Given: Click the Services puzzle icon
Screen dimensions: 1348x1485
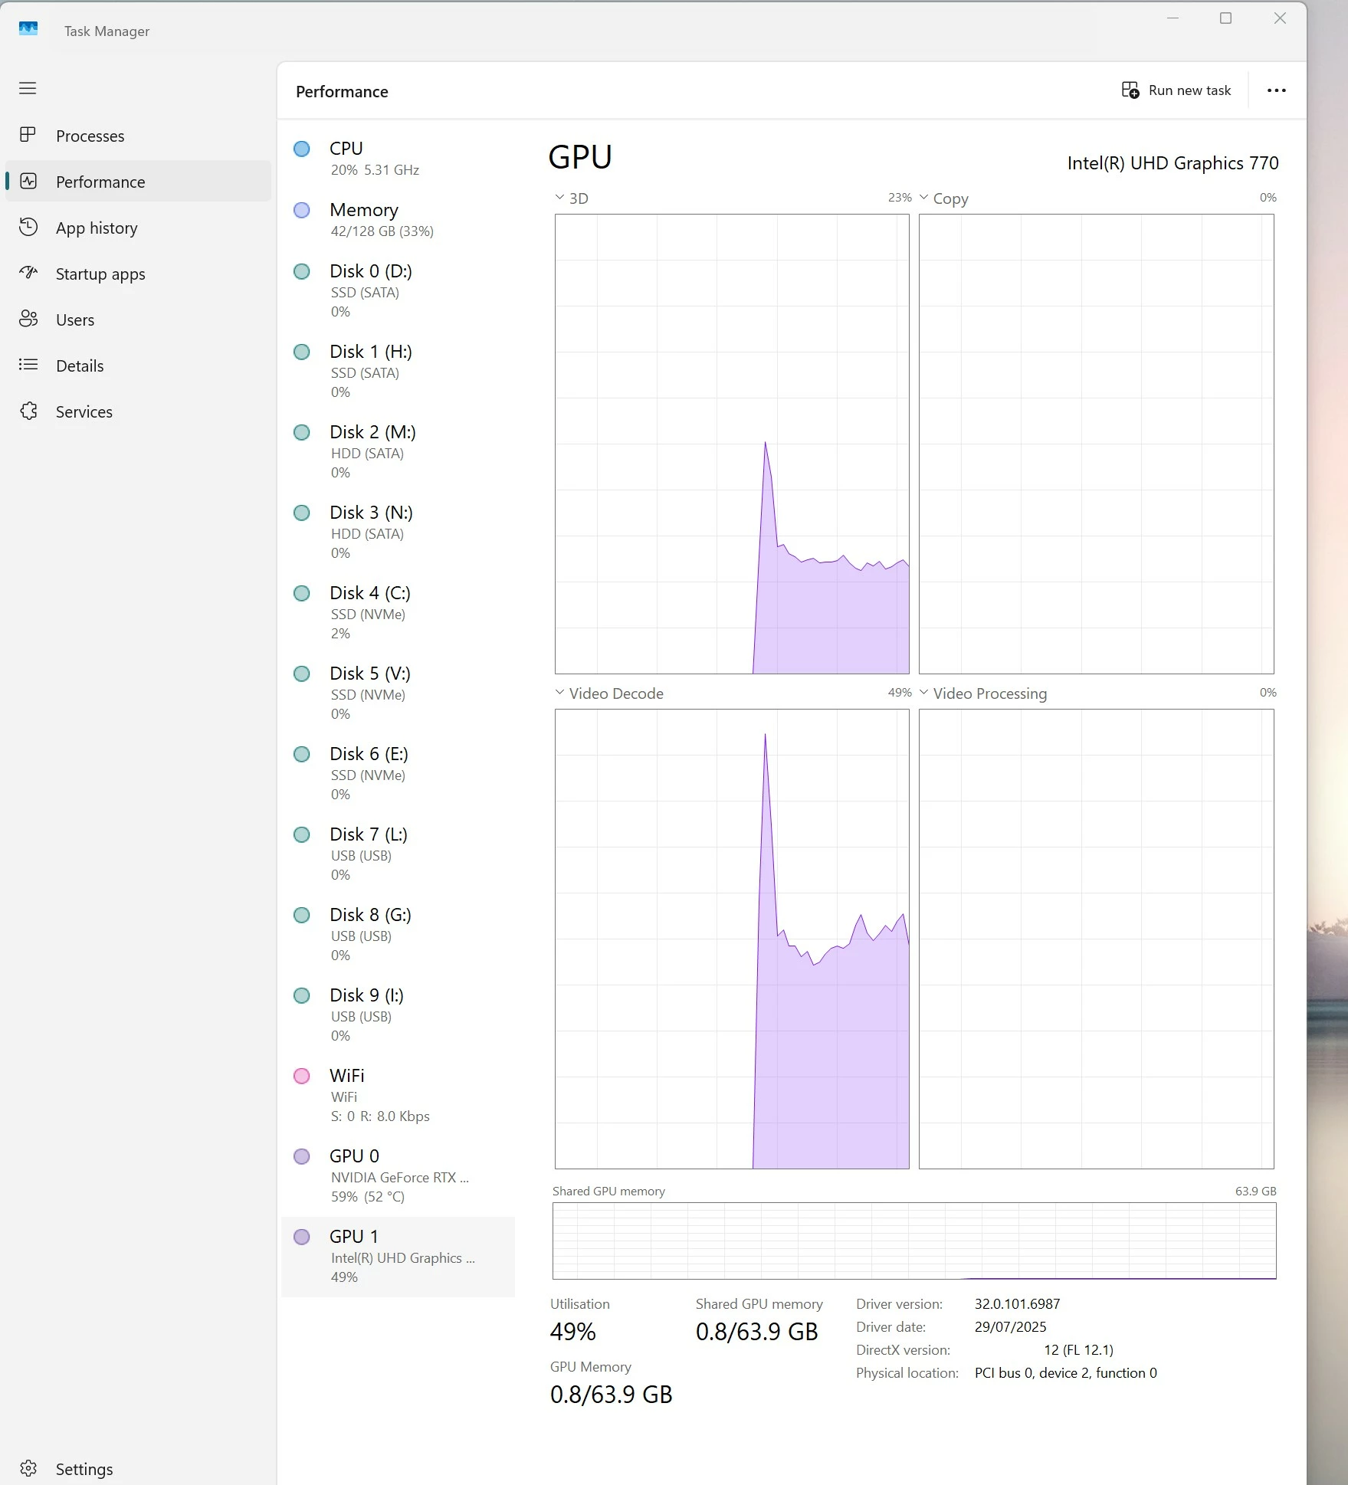Looking at the screenshot, I should click(x=28, y=411).
